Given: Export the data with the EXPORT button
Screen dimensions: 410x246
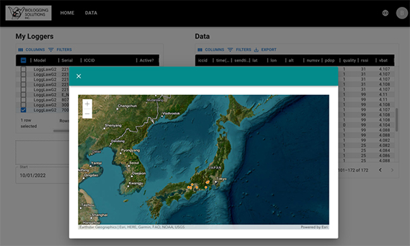Looking at the screenshot, I should [265, 50].
